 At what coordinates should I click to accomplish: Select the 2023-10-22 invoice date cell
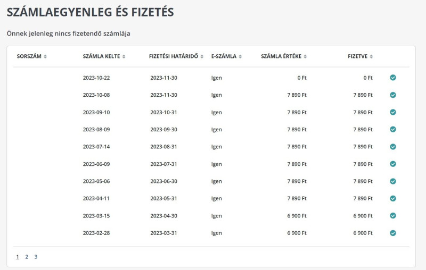click(x=96, y=78)
